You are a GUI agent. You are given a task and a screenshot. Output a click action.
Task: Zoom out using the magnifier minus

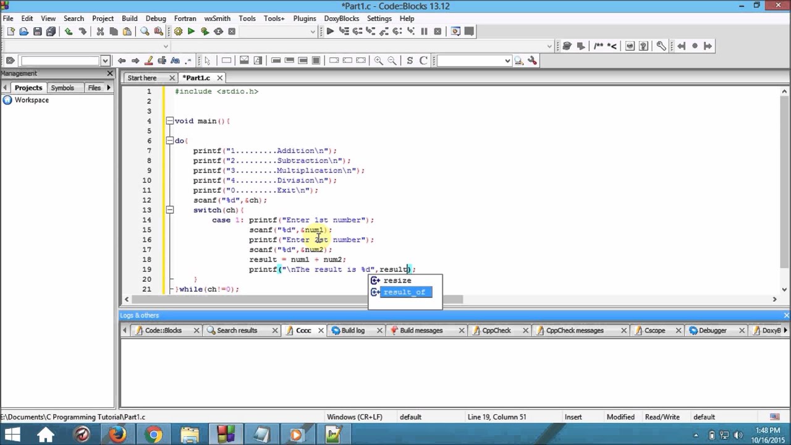(392, 61)
